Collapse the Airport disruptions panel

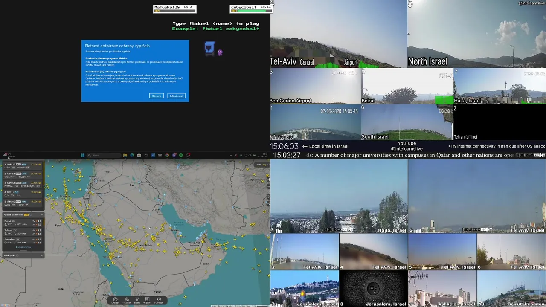tap(42, 215)
